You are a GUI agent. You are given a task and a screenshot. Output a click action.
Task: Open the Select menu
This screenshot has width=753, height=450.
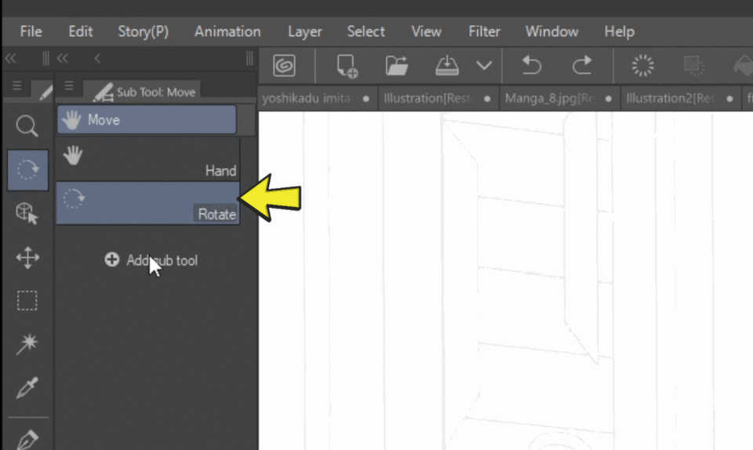tap(366, 31)
